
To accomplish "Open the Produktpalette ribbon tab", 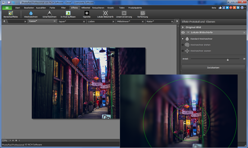I will pos(135,7).
